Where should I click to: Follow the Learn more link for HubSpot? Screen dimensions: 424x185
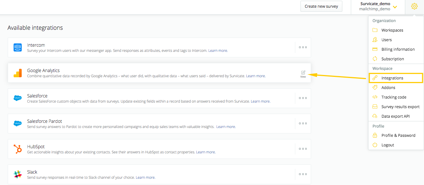coord(206,152)
